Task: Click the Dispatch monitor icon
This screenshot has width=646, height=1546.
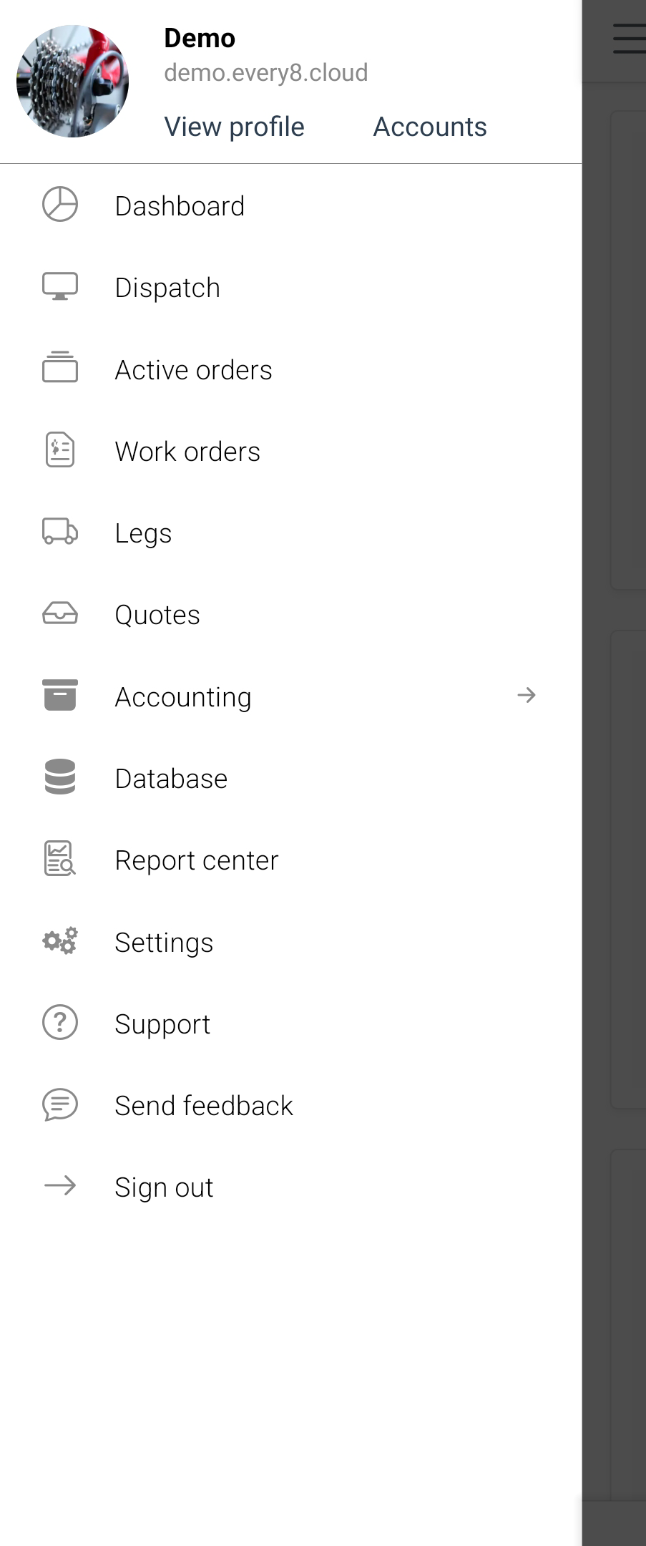Action: (x=60, y=286)
